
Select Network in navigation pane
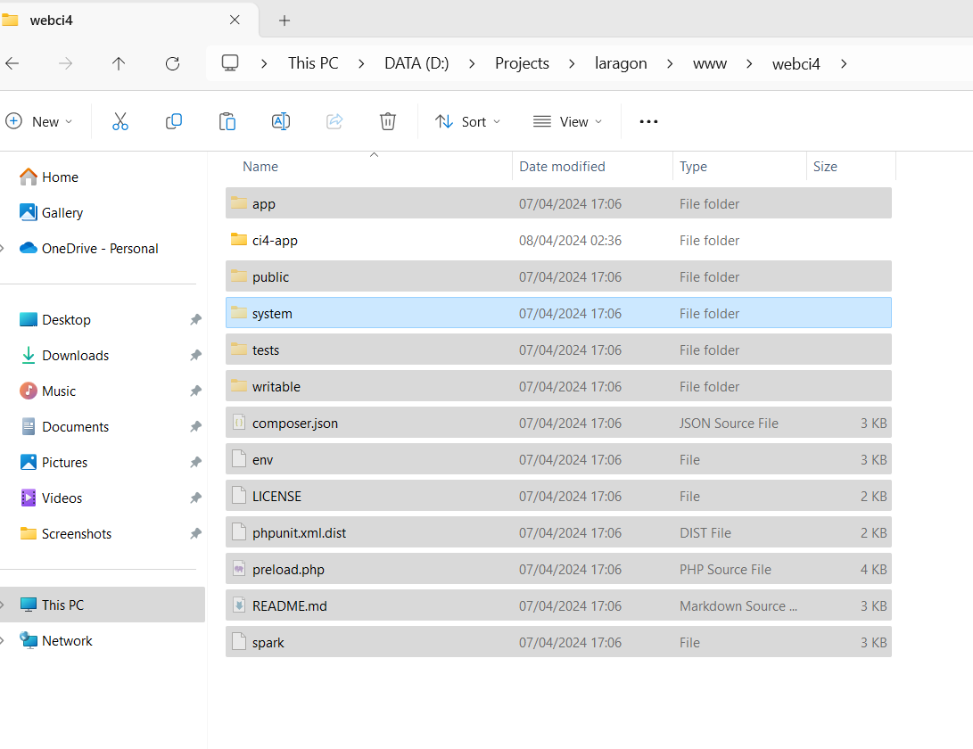pos(55,640)
